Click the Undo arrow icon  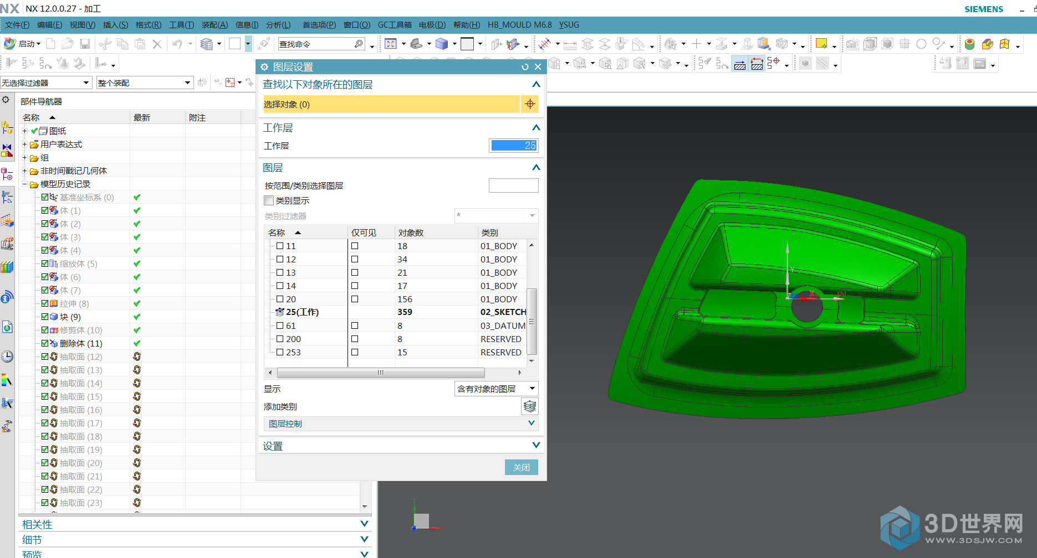(x=177, y=44)
